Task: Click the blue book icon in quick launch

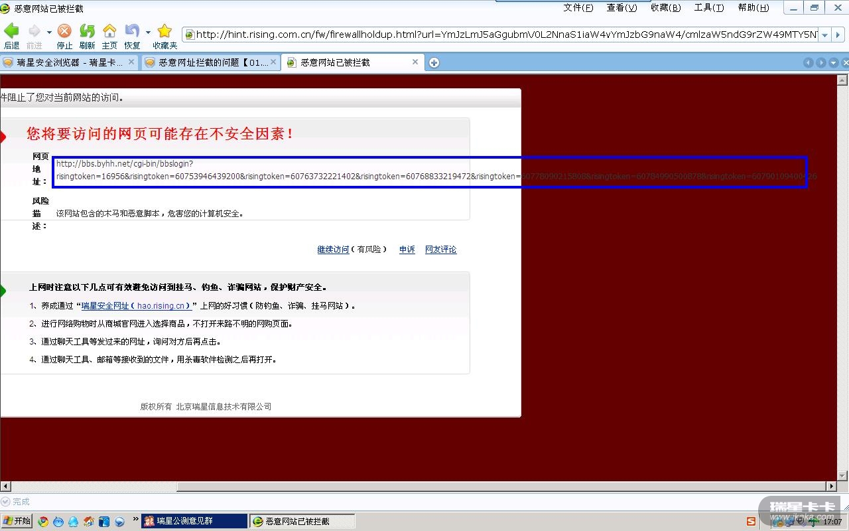Action: 104,522
